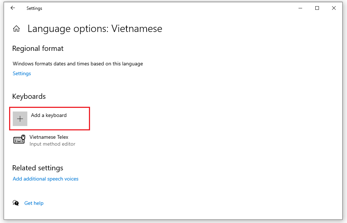Click the plus symbol inside the gray square

tap(20, 119)
